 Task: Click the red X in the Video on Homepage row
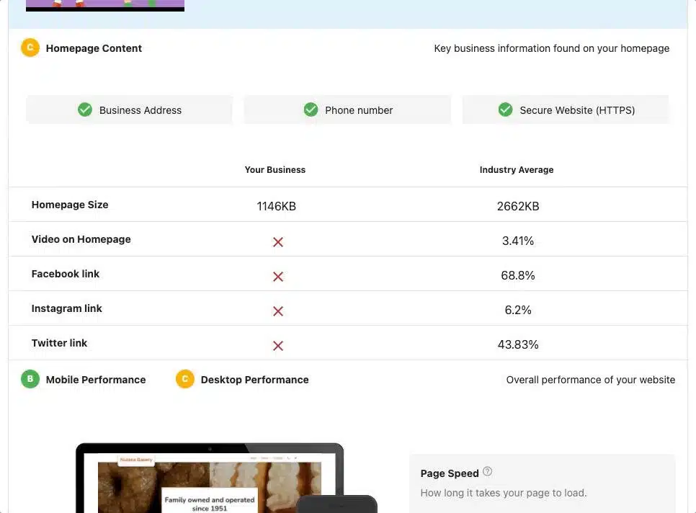(277, 241)
